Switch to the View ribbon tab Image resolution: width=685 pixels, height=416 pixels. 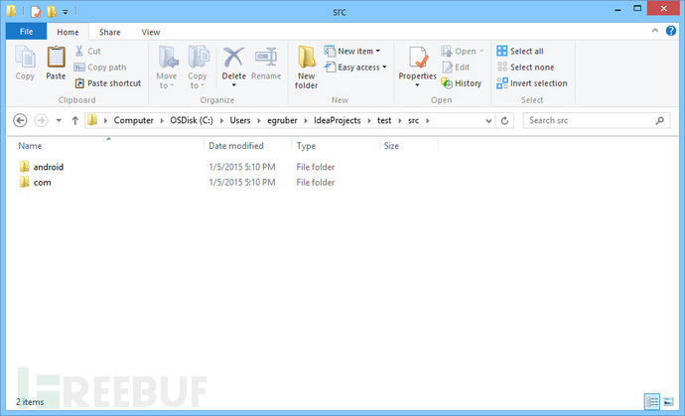[151, 32]
